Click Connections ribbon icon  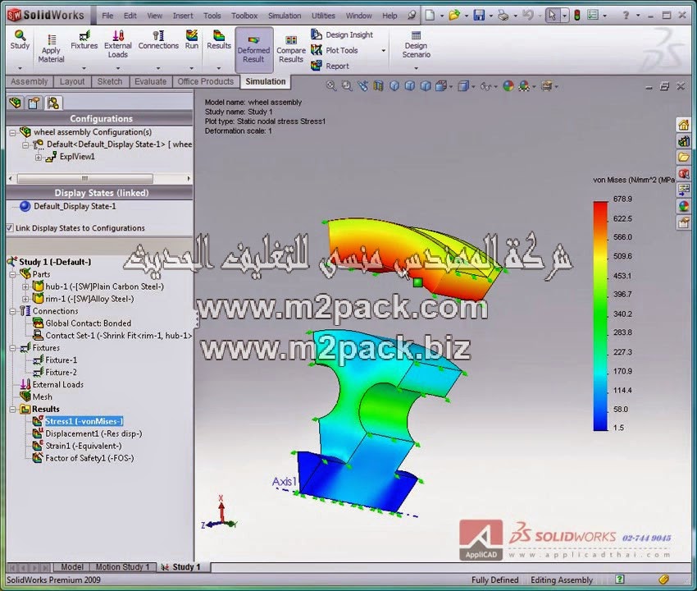coord(158,39)
